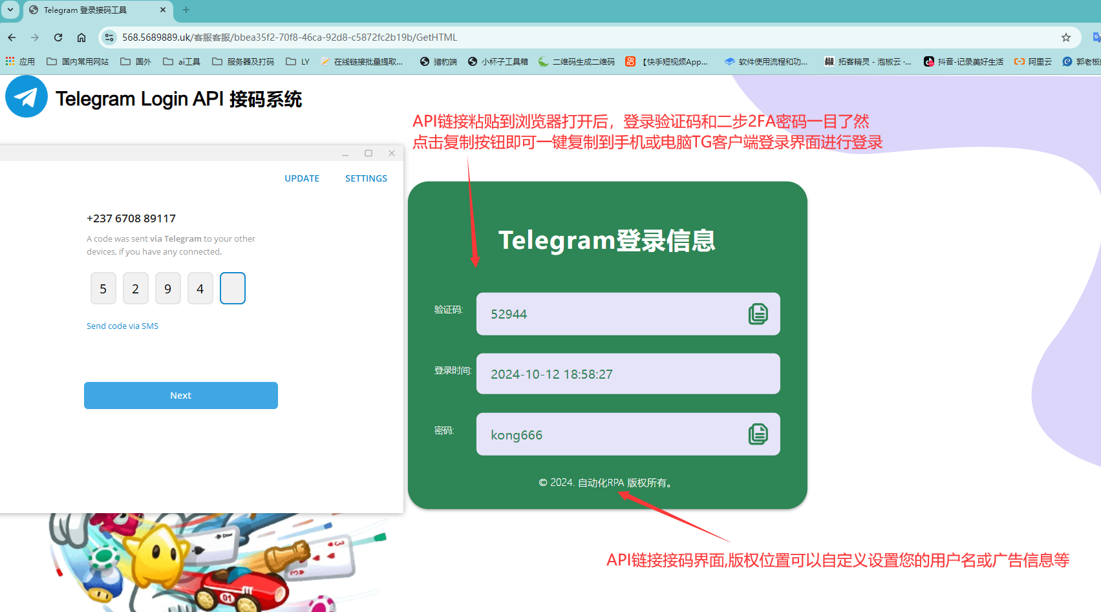The height and width of the screenshot is (612, 1101).
Task: Open the 应用 apps shortcut
Action: click(x=20, y=61)
